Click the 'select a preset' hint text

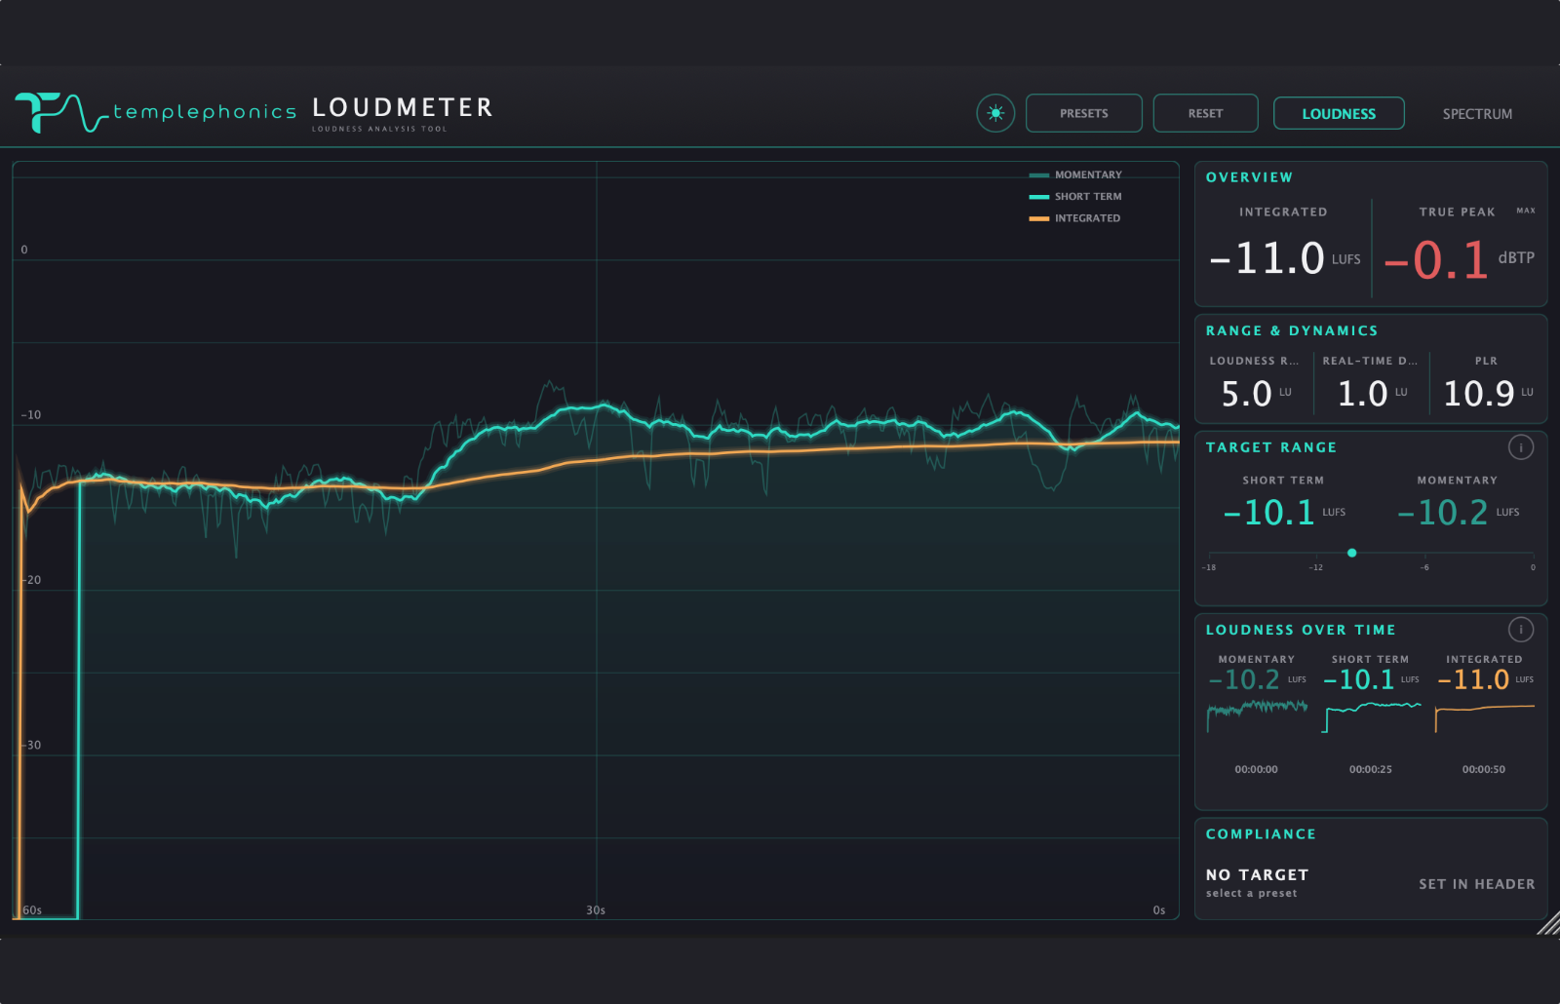click(1251, 893)
